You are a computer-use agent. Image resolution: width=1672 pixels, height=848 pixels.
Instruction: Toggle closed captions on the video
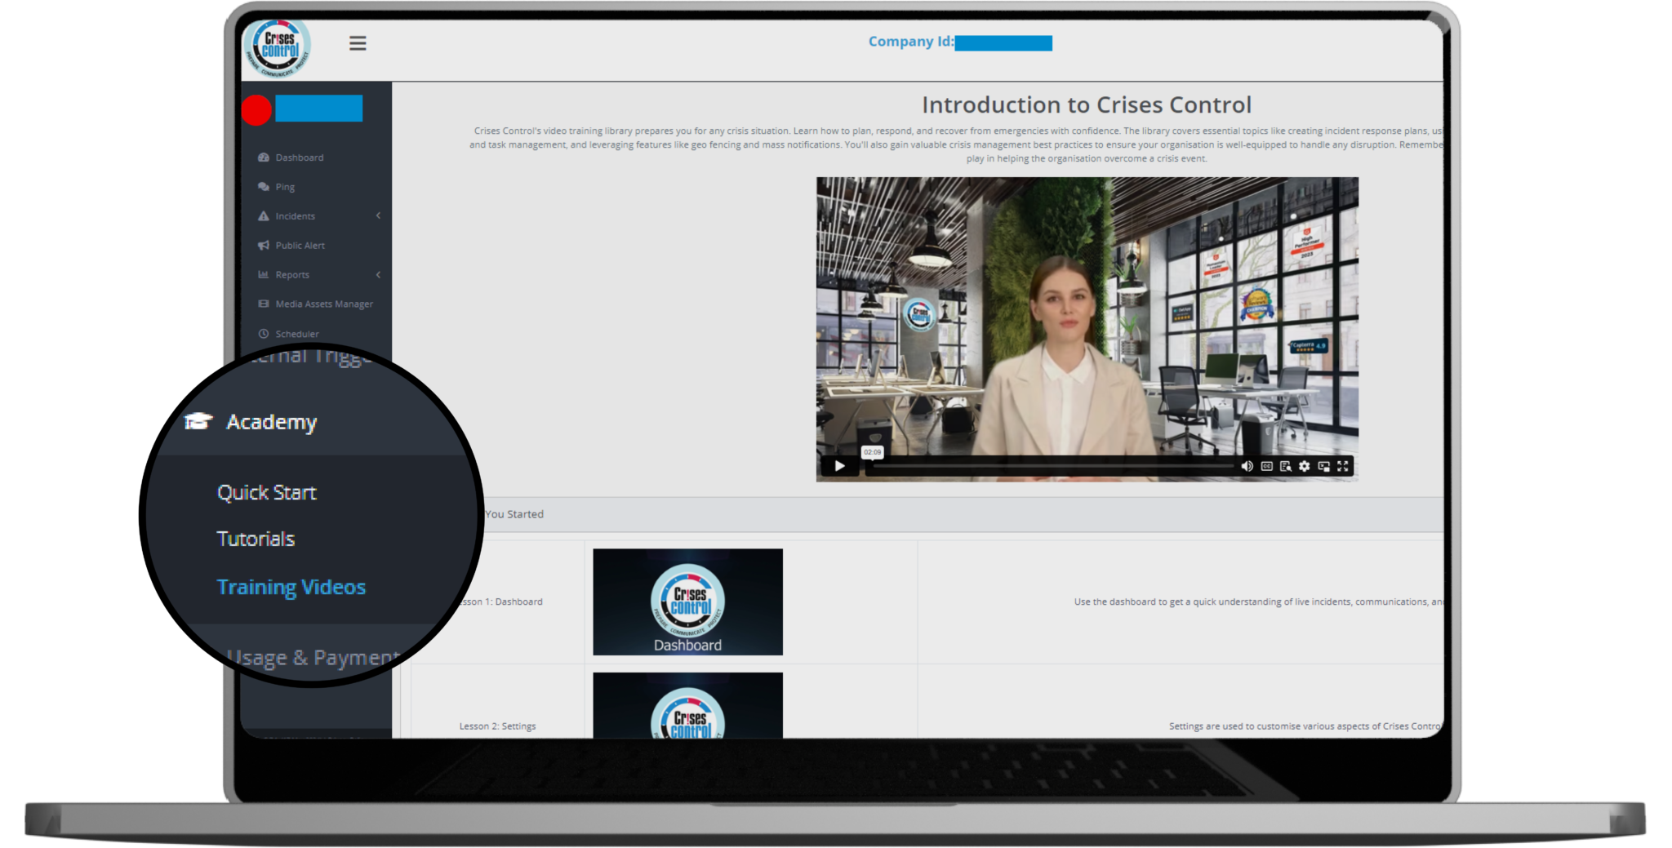1266,466
